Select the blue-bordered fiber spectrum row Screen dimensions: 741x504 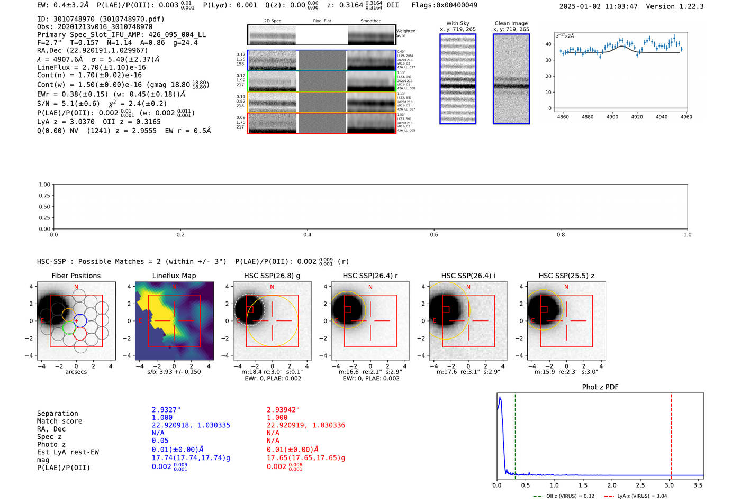click(321, 60)
